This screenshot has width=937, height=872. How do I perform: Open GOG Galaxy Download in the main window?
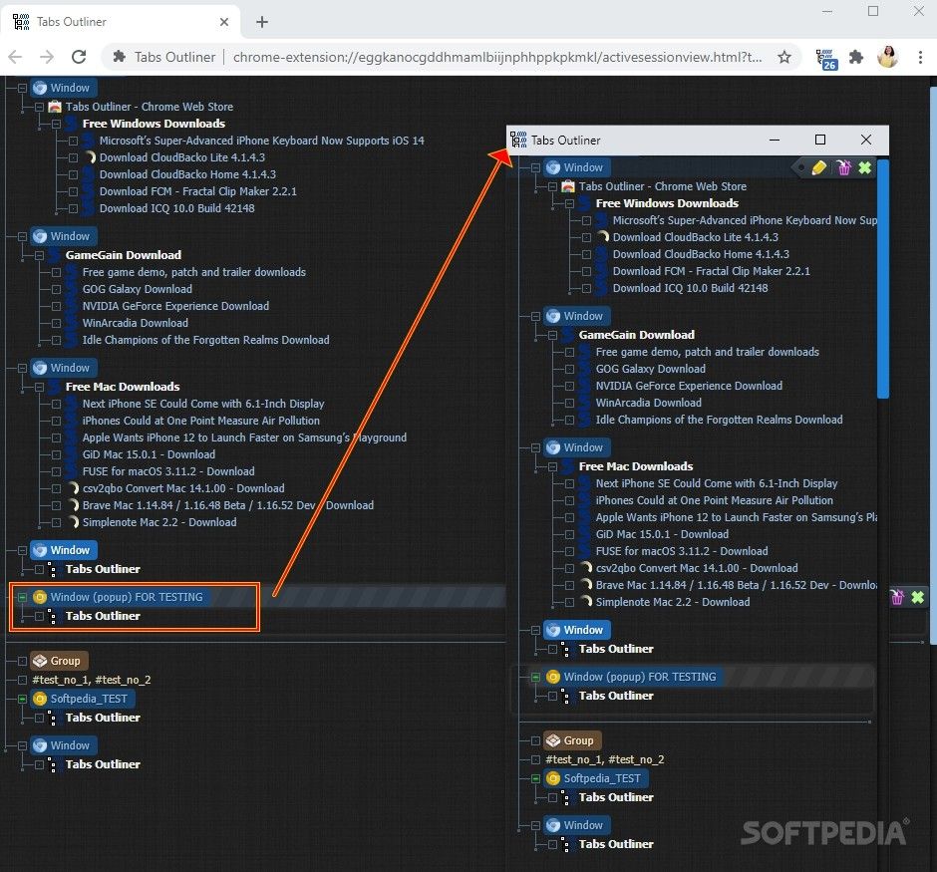pos(138,289)
